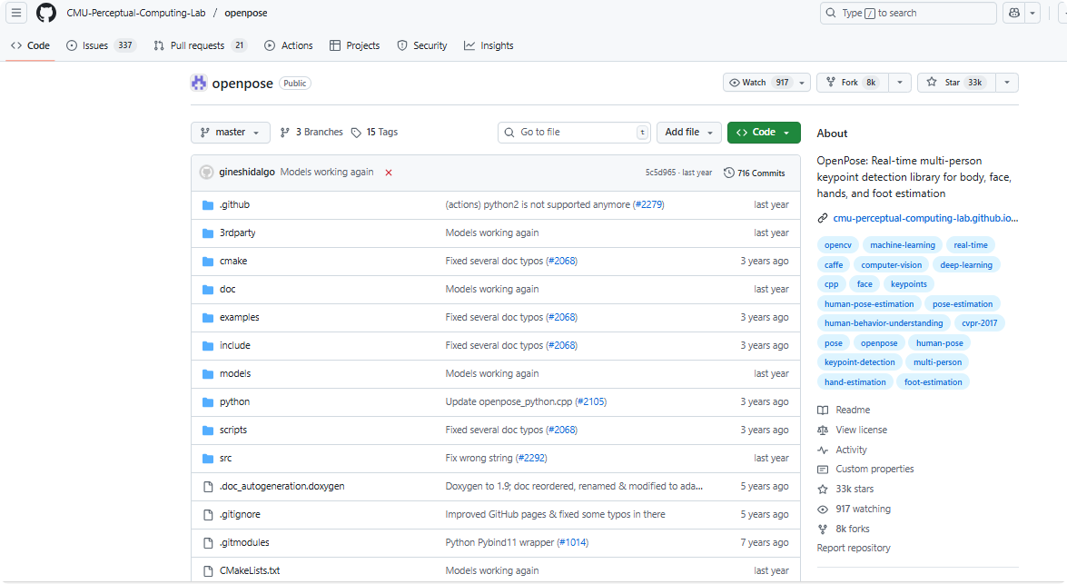The height and width of the screenshot is (584, 1067).
Task: Select the foot-estimation topic tag
Action: click(933, 382)
